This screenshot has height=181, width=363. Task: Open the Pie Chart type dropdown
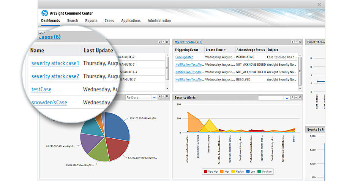click(154, 97)
